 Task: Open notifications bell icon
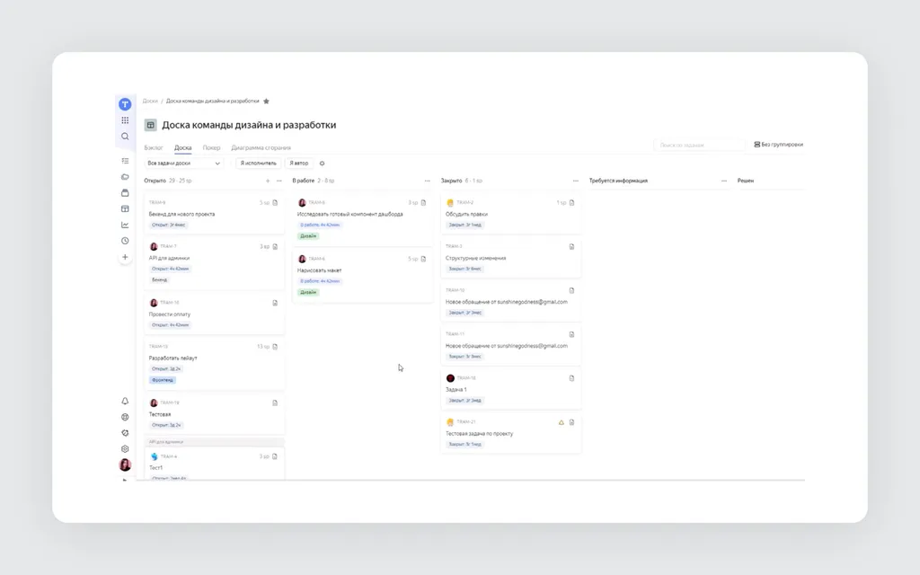click(125, 402)
